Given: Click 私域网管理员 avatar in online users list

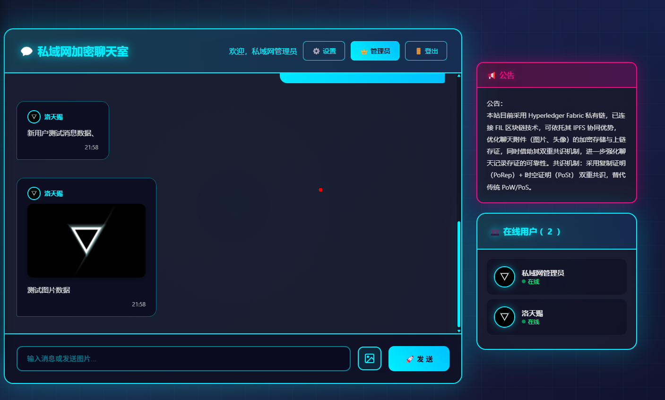Looking at the screenshot, I should pyautogui.click(x=504, y=277).
